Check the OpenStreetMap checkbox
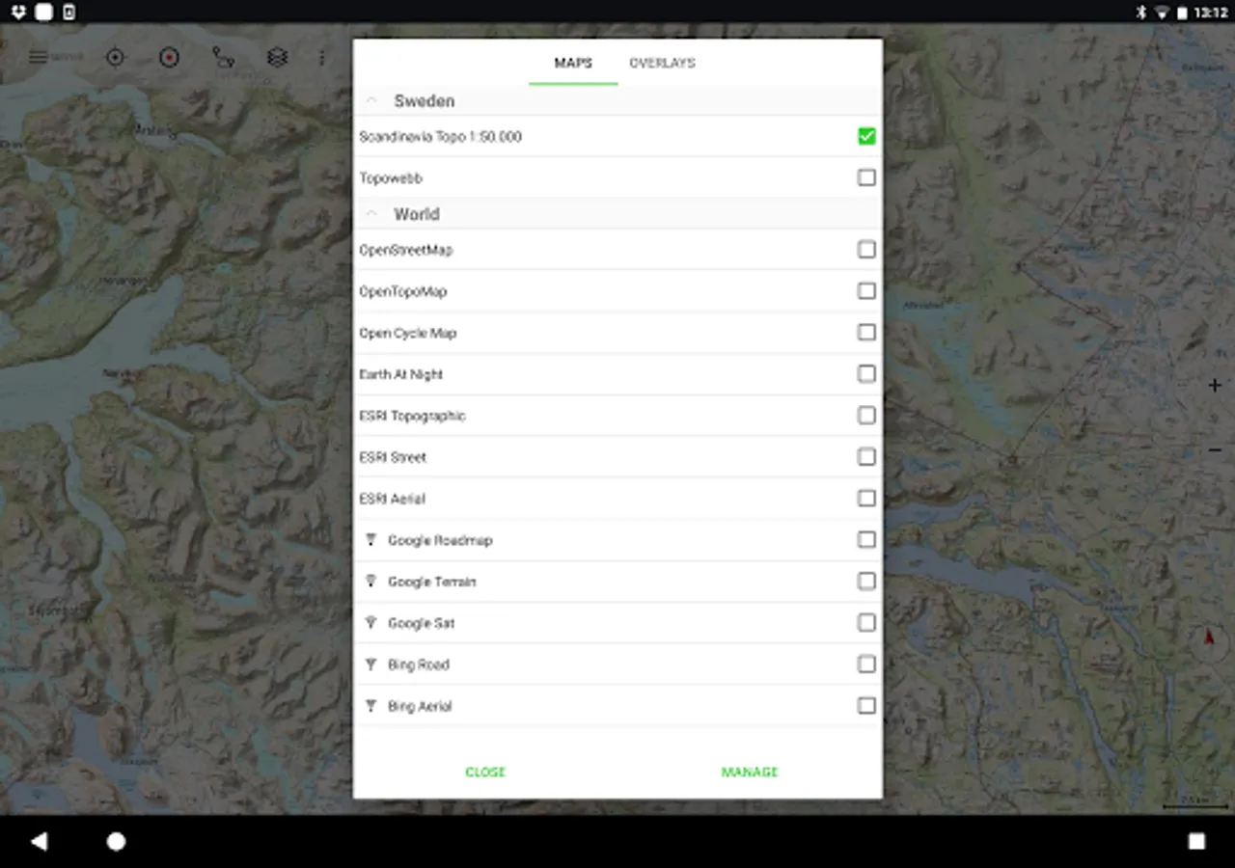Image resolution: width=1235 pixels, height=868 pixels. coord(866,249)
